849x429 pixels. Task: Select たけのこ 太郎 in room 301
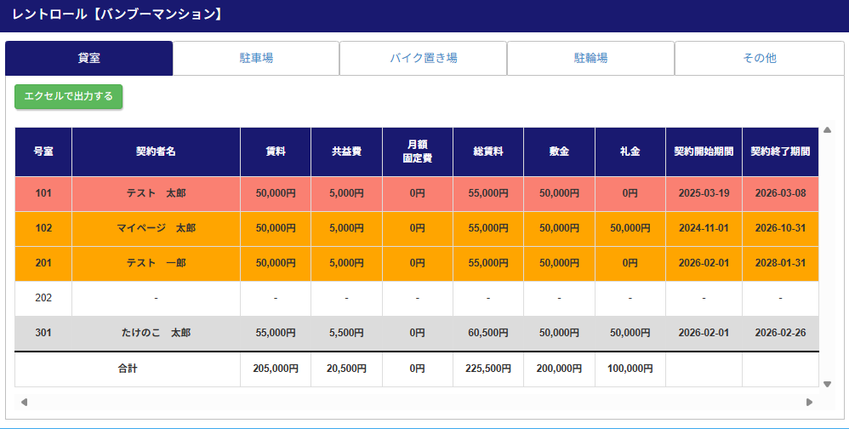(156, 333)
